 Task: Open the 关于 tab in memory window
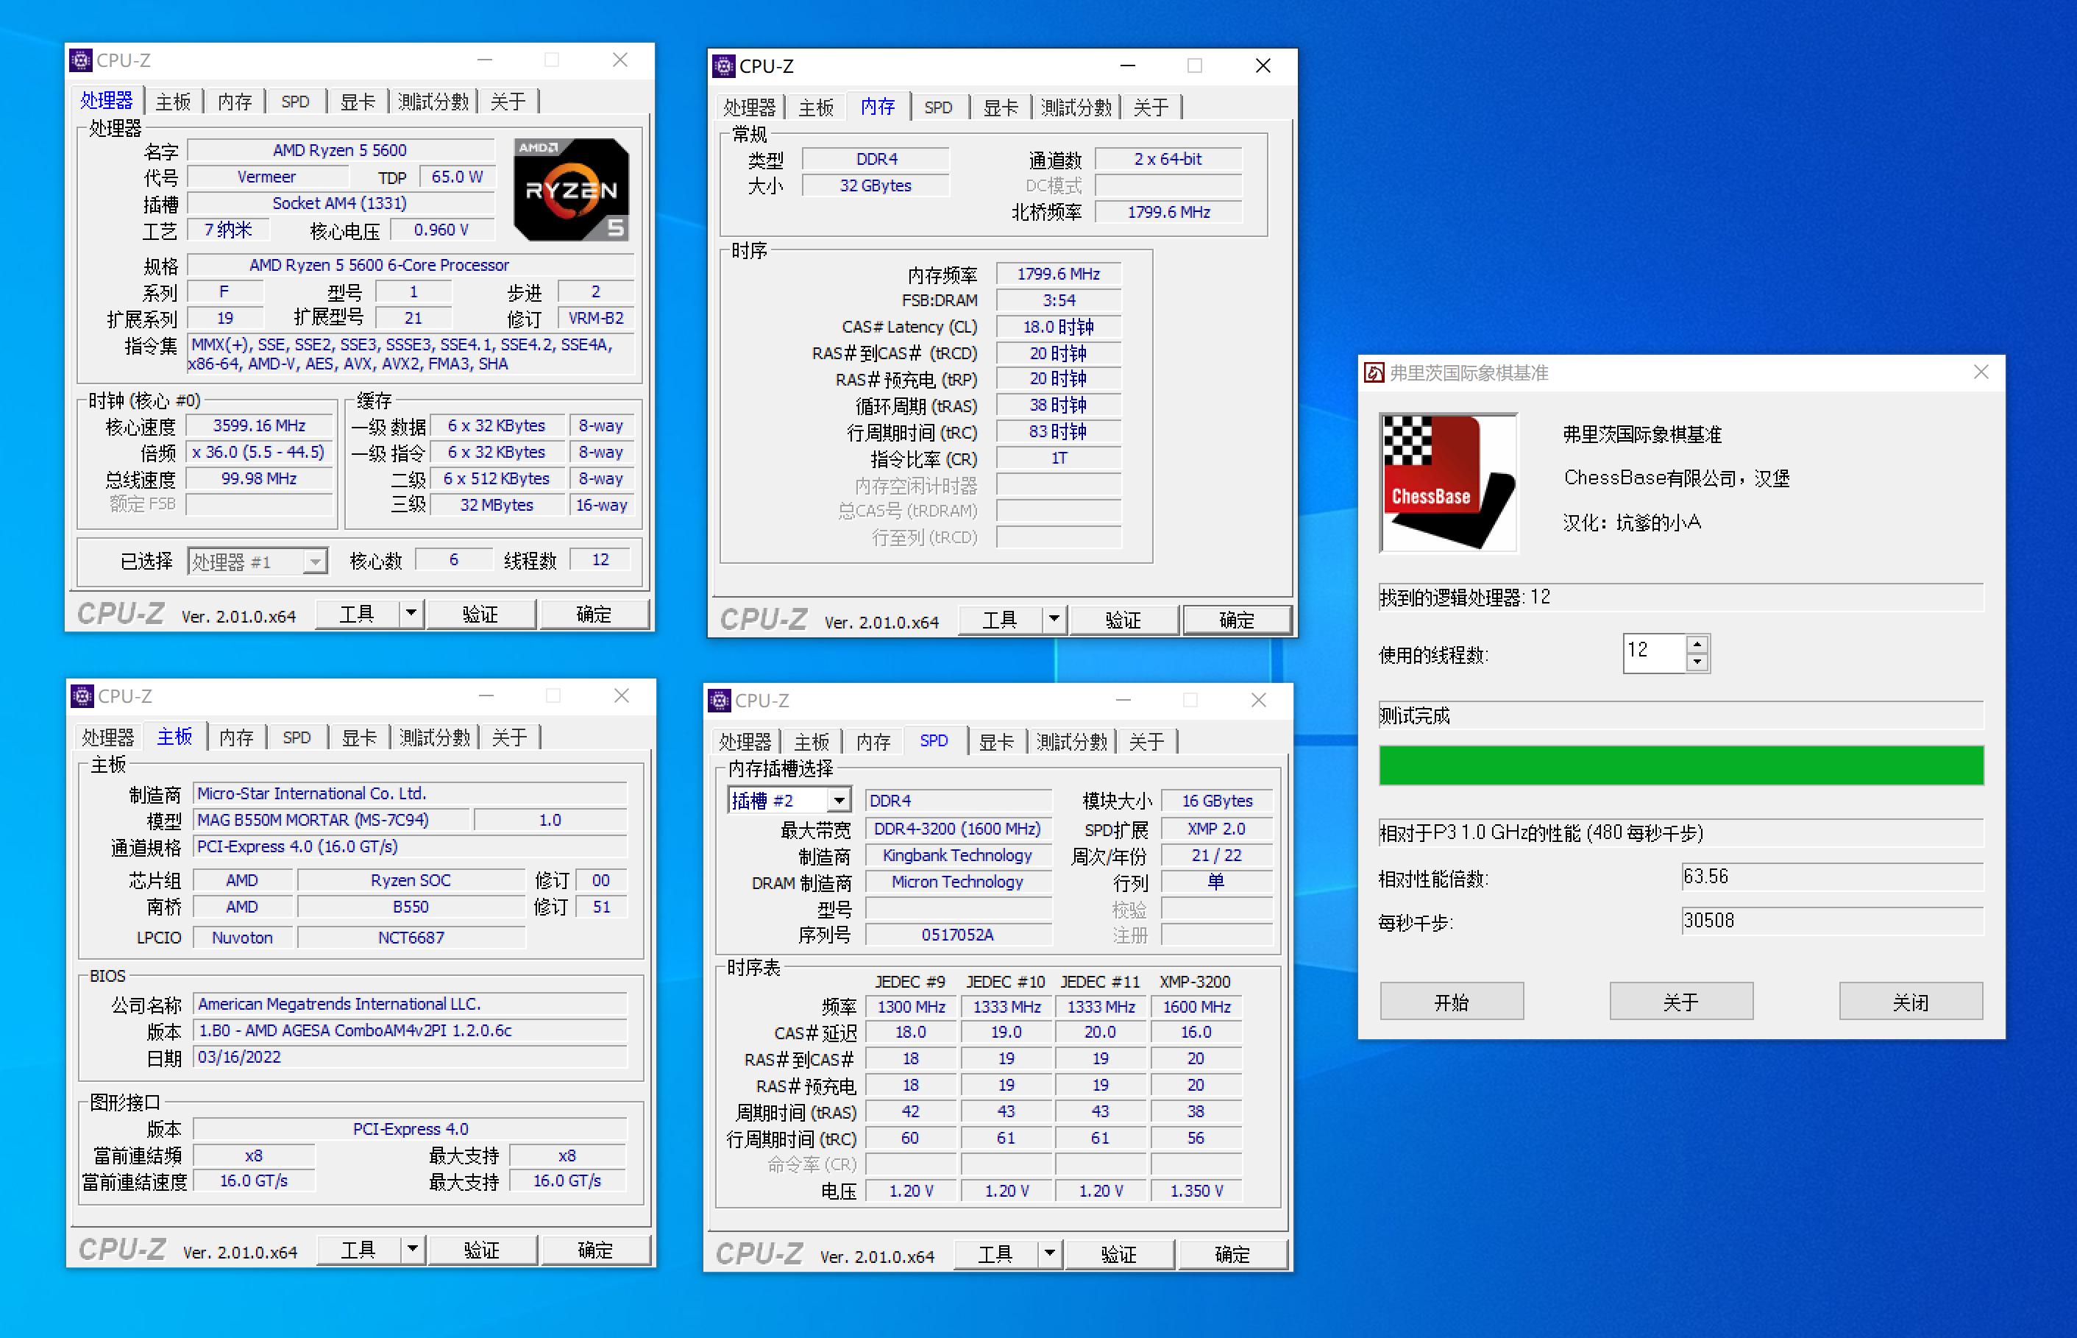click(x=1151, y=107)
